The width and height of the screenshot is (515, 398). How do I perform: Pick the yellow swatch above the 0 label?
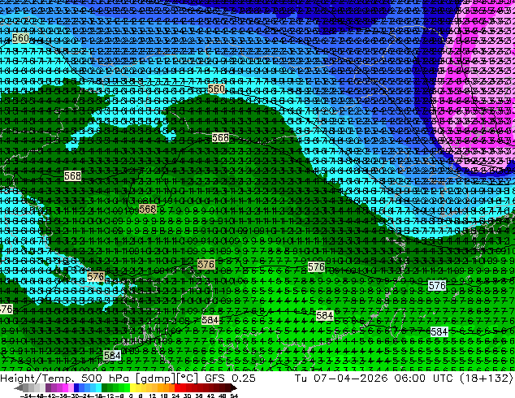pos(132,388)
